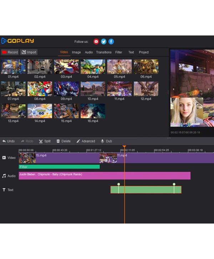The image size is (214, 259).
Task: Select the green Filter bar on timeline
Action: (x=59, y=167)
